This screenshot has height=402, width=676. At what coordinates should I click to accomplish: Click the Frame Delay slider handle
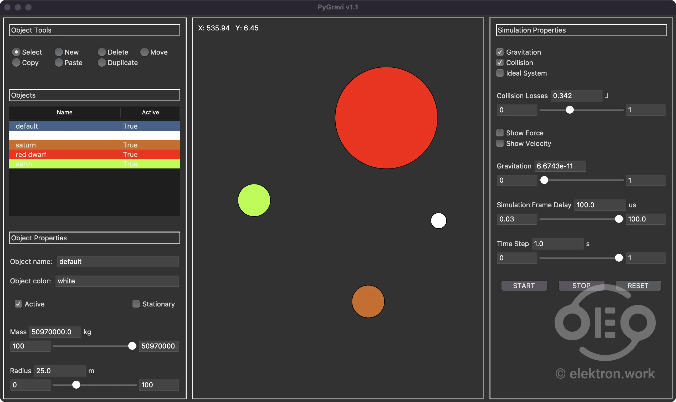tap(619, 219)
